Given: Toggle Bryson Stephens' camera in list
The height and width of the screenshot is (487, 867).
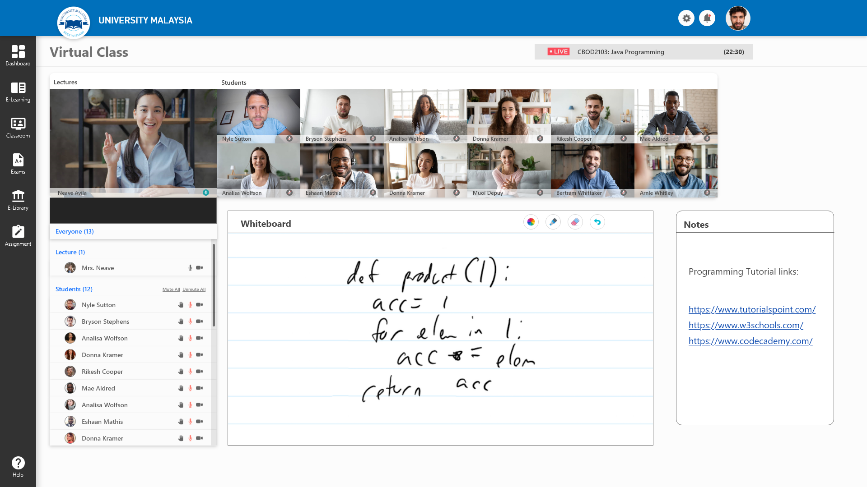Looking at the screenshot, I should [x=200, y=322].
